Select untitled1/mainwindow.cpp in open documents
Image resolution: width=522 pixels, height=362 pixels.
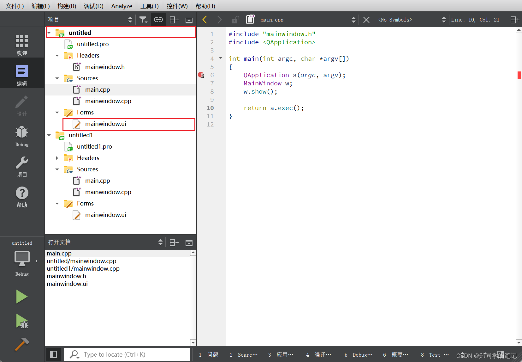coord(83,268)
